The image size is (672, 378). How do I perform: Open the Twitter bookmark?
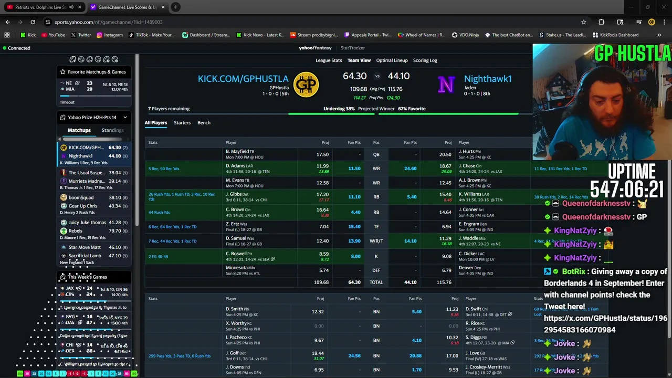pyautogui.click(x=80, y=35)
